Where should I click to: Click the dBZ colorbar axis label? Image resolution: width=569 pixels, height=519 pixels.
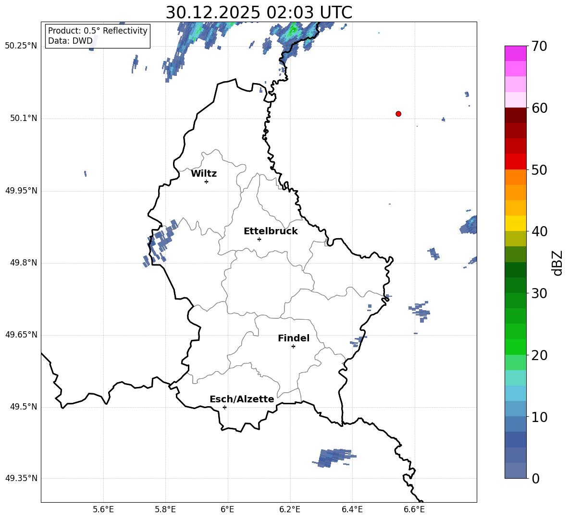point(557,263)
